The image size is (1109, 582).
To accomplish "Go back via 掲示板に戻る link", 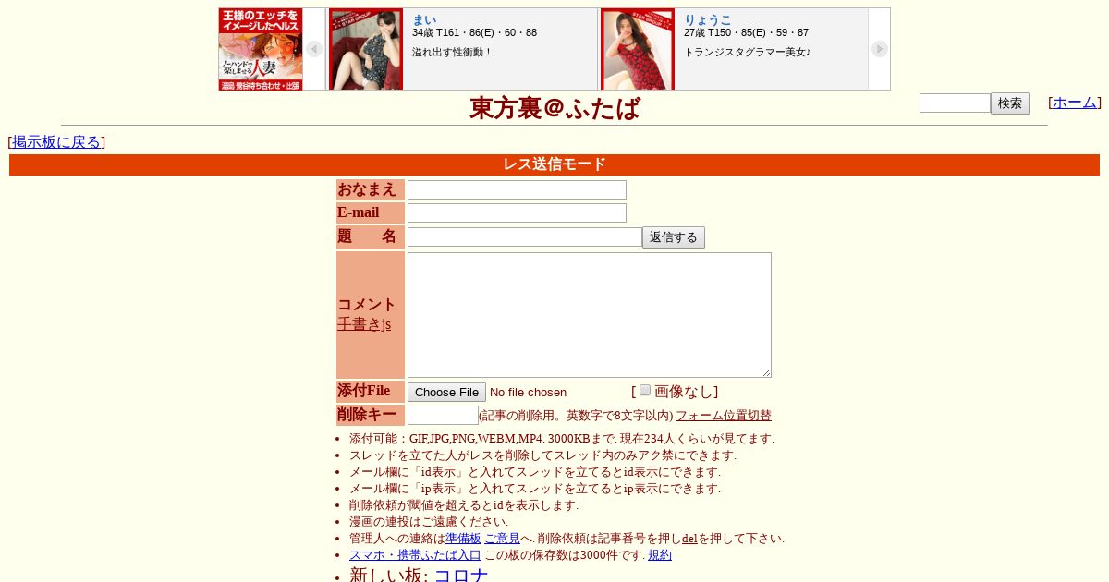I will click(x=56, y=142).
